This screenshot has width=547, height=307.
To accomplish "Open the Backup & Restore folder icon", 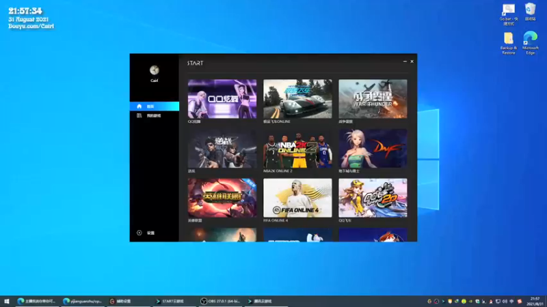I will coord(509,44).
